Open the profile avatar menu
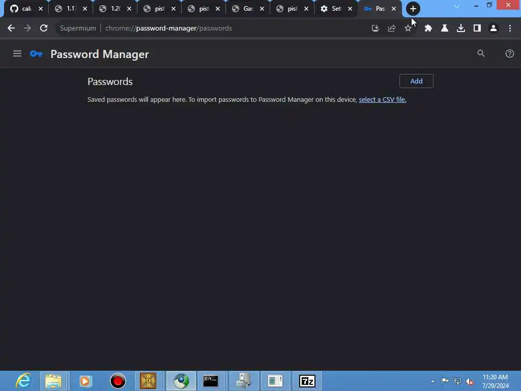The width and height of the screenshot is (521, 391). tap(494, 29)
